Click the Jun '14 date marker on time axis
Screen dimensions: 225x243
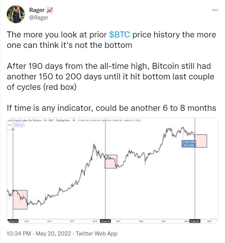[x=13, y=221]
